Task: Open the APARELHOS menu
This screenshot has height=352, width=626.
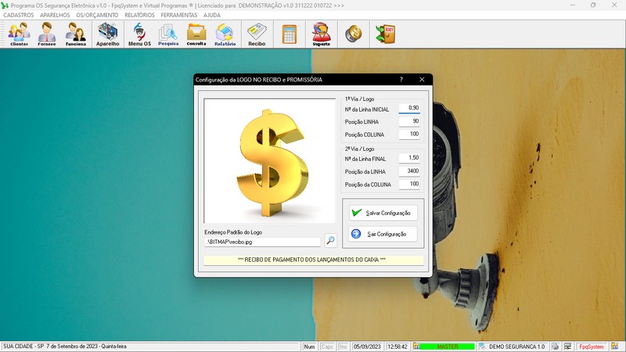Action: click(55, 15)
